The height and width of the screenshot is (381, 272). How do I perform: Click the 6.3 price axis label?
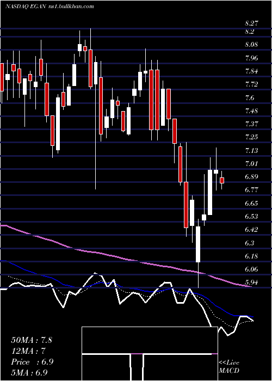249,243
